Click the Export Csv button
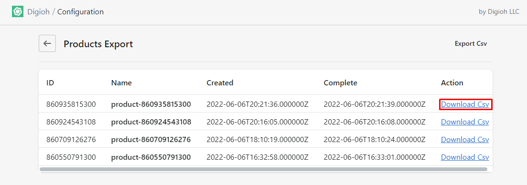The height and width of the screenshot is (185, 527). pyautogui.click(x=471, y=43)
